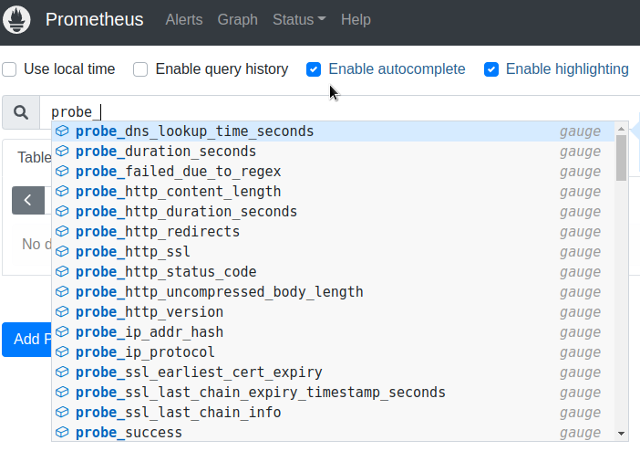Click the autocomplete list scrollbar thumb
The height and width of the screenshot is (451, 640).
pyautogui.click(x=621, y=158)
